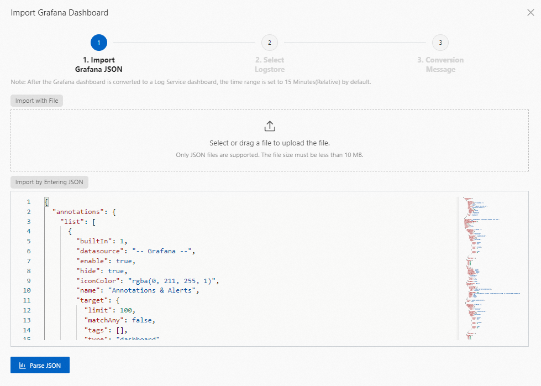The height and width of the screenshot is (386, 541).
Task: Click the "target" key line
Action: [98, 300]
